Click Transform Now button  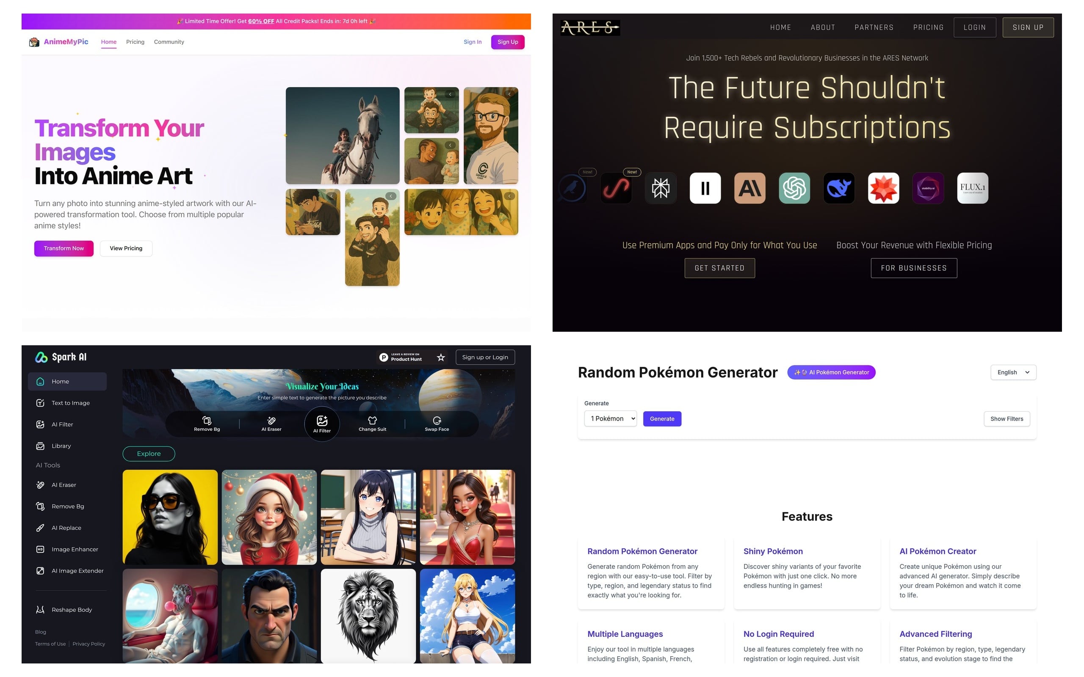point(64,248)
